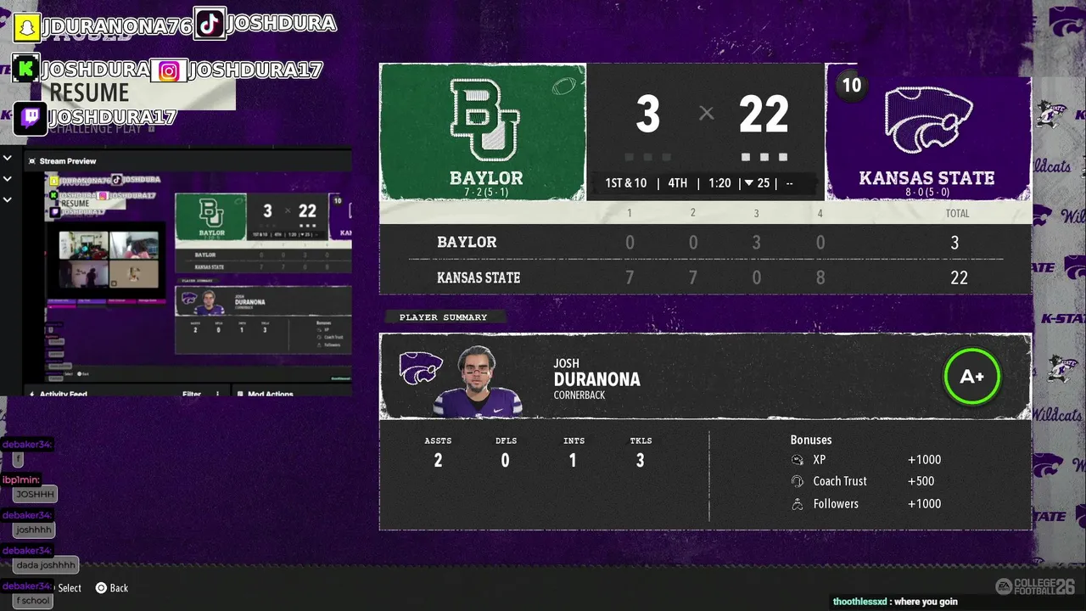Click the Wildcat logo in the player card

(421, 369)
